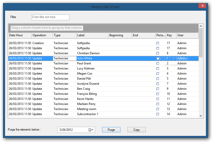213x143 pixels.
Task: Click scroll up arrow of history list
Action: (x=201, y=26)
